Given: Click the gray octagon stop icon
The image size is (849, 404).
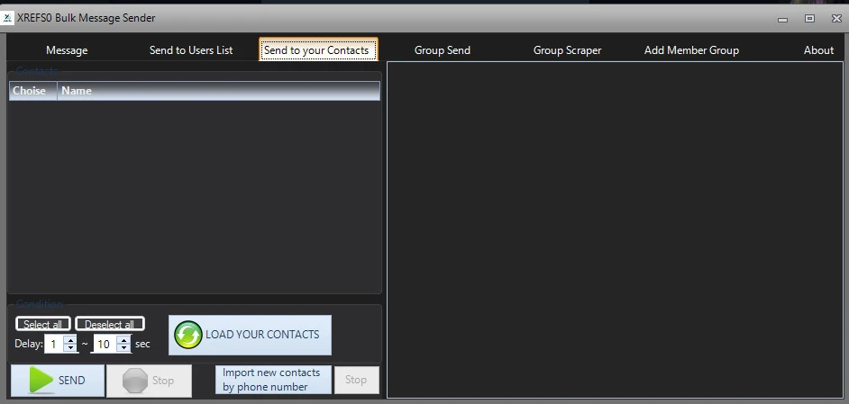Looking at the screenshot, I should point(135,381).
